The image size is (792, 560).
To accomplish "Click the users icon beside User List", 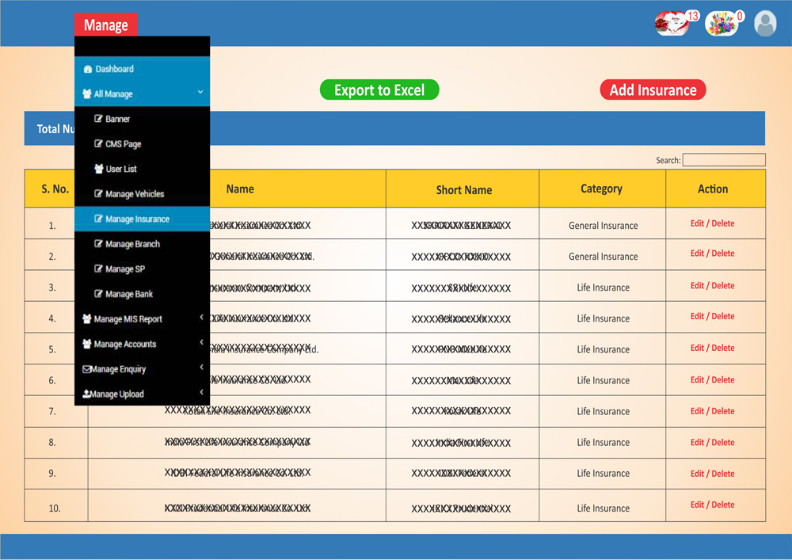I will [98, 169].
